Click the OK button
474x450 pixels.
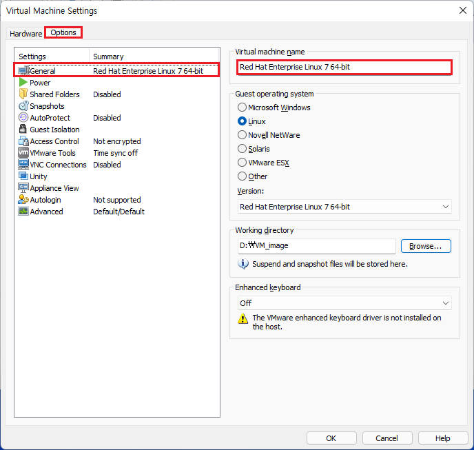pyautogui.click(x=331, y=438)
